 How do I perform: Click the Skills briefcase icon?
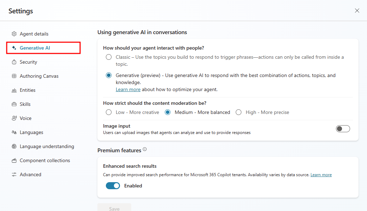pos(14,104)
